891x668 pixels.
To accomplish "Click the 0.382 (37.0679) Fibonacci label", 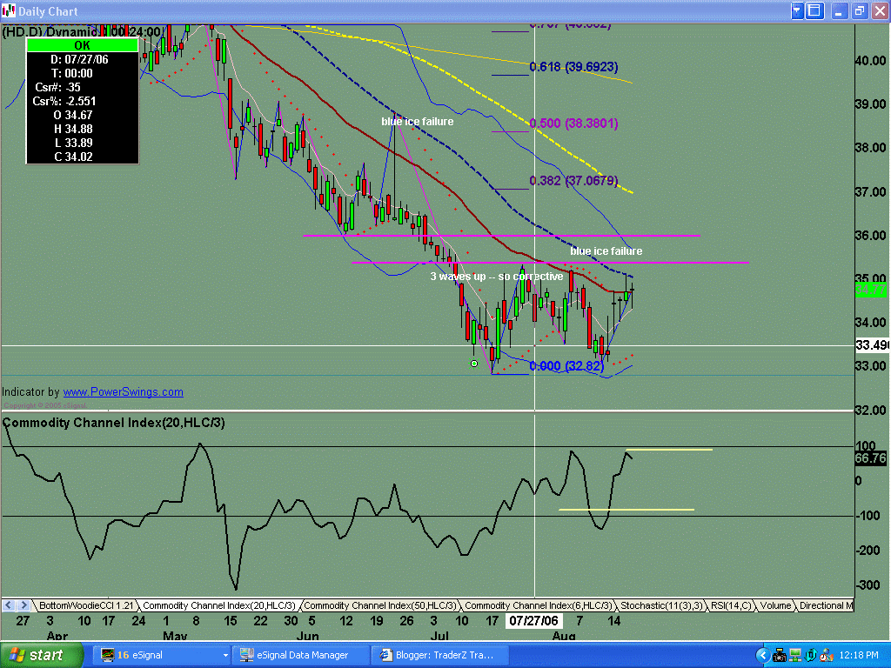I will click(573, 181).
